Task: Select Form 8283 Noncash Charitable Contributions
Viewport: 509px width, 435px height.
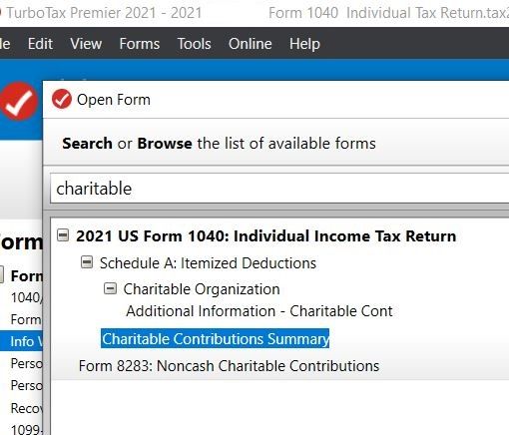Action: 229,366
